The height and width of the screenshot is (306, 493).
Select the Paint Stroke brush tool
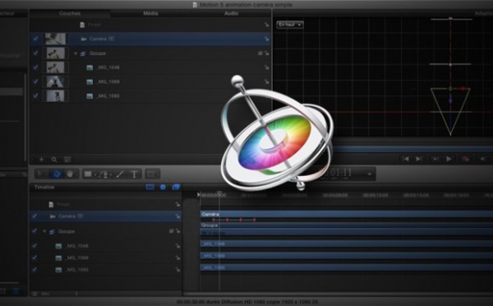(x=119, y=174)
